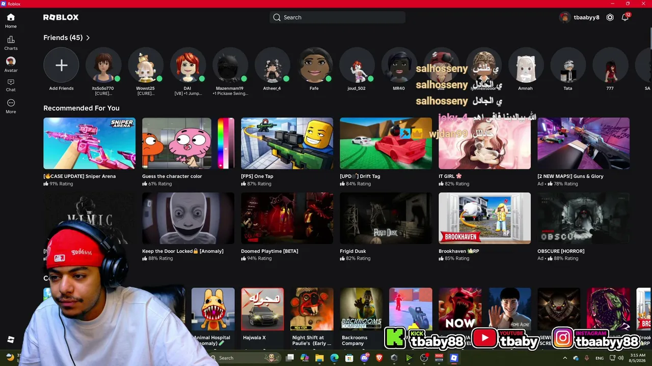Image resolution: width=652 pixels, height=366 pixels.
Task: Open friend 777's avatar
Action: pyautogui.click(x=610, y=65)
